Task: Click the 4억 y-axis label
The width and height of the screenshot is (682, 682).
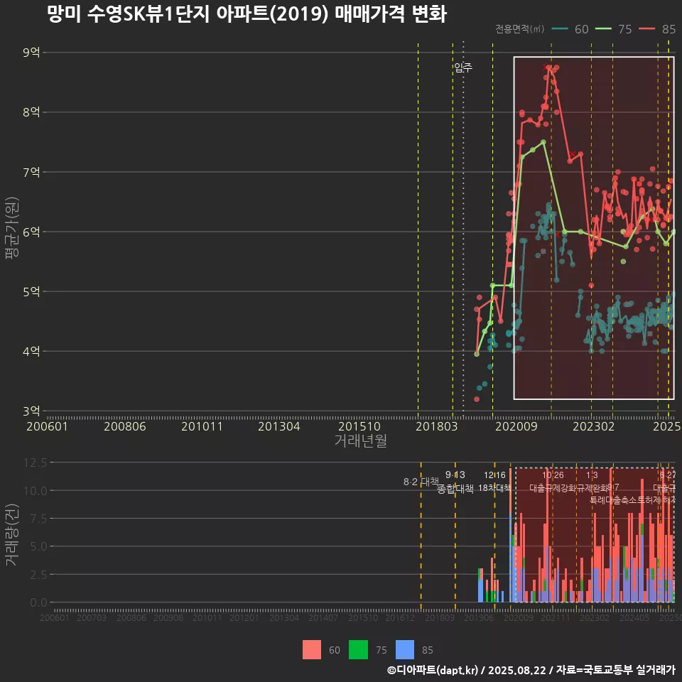Action: coord(31,351)
